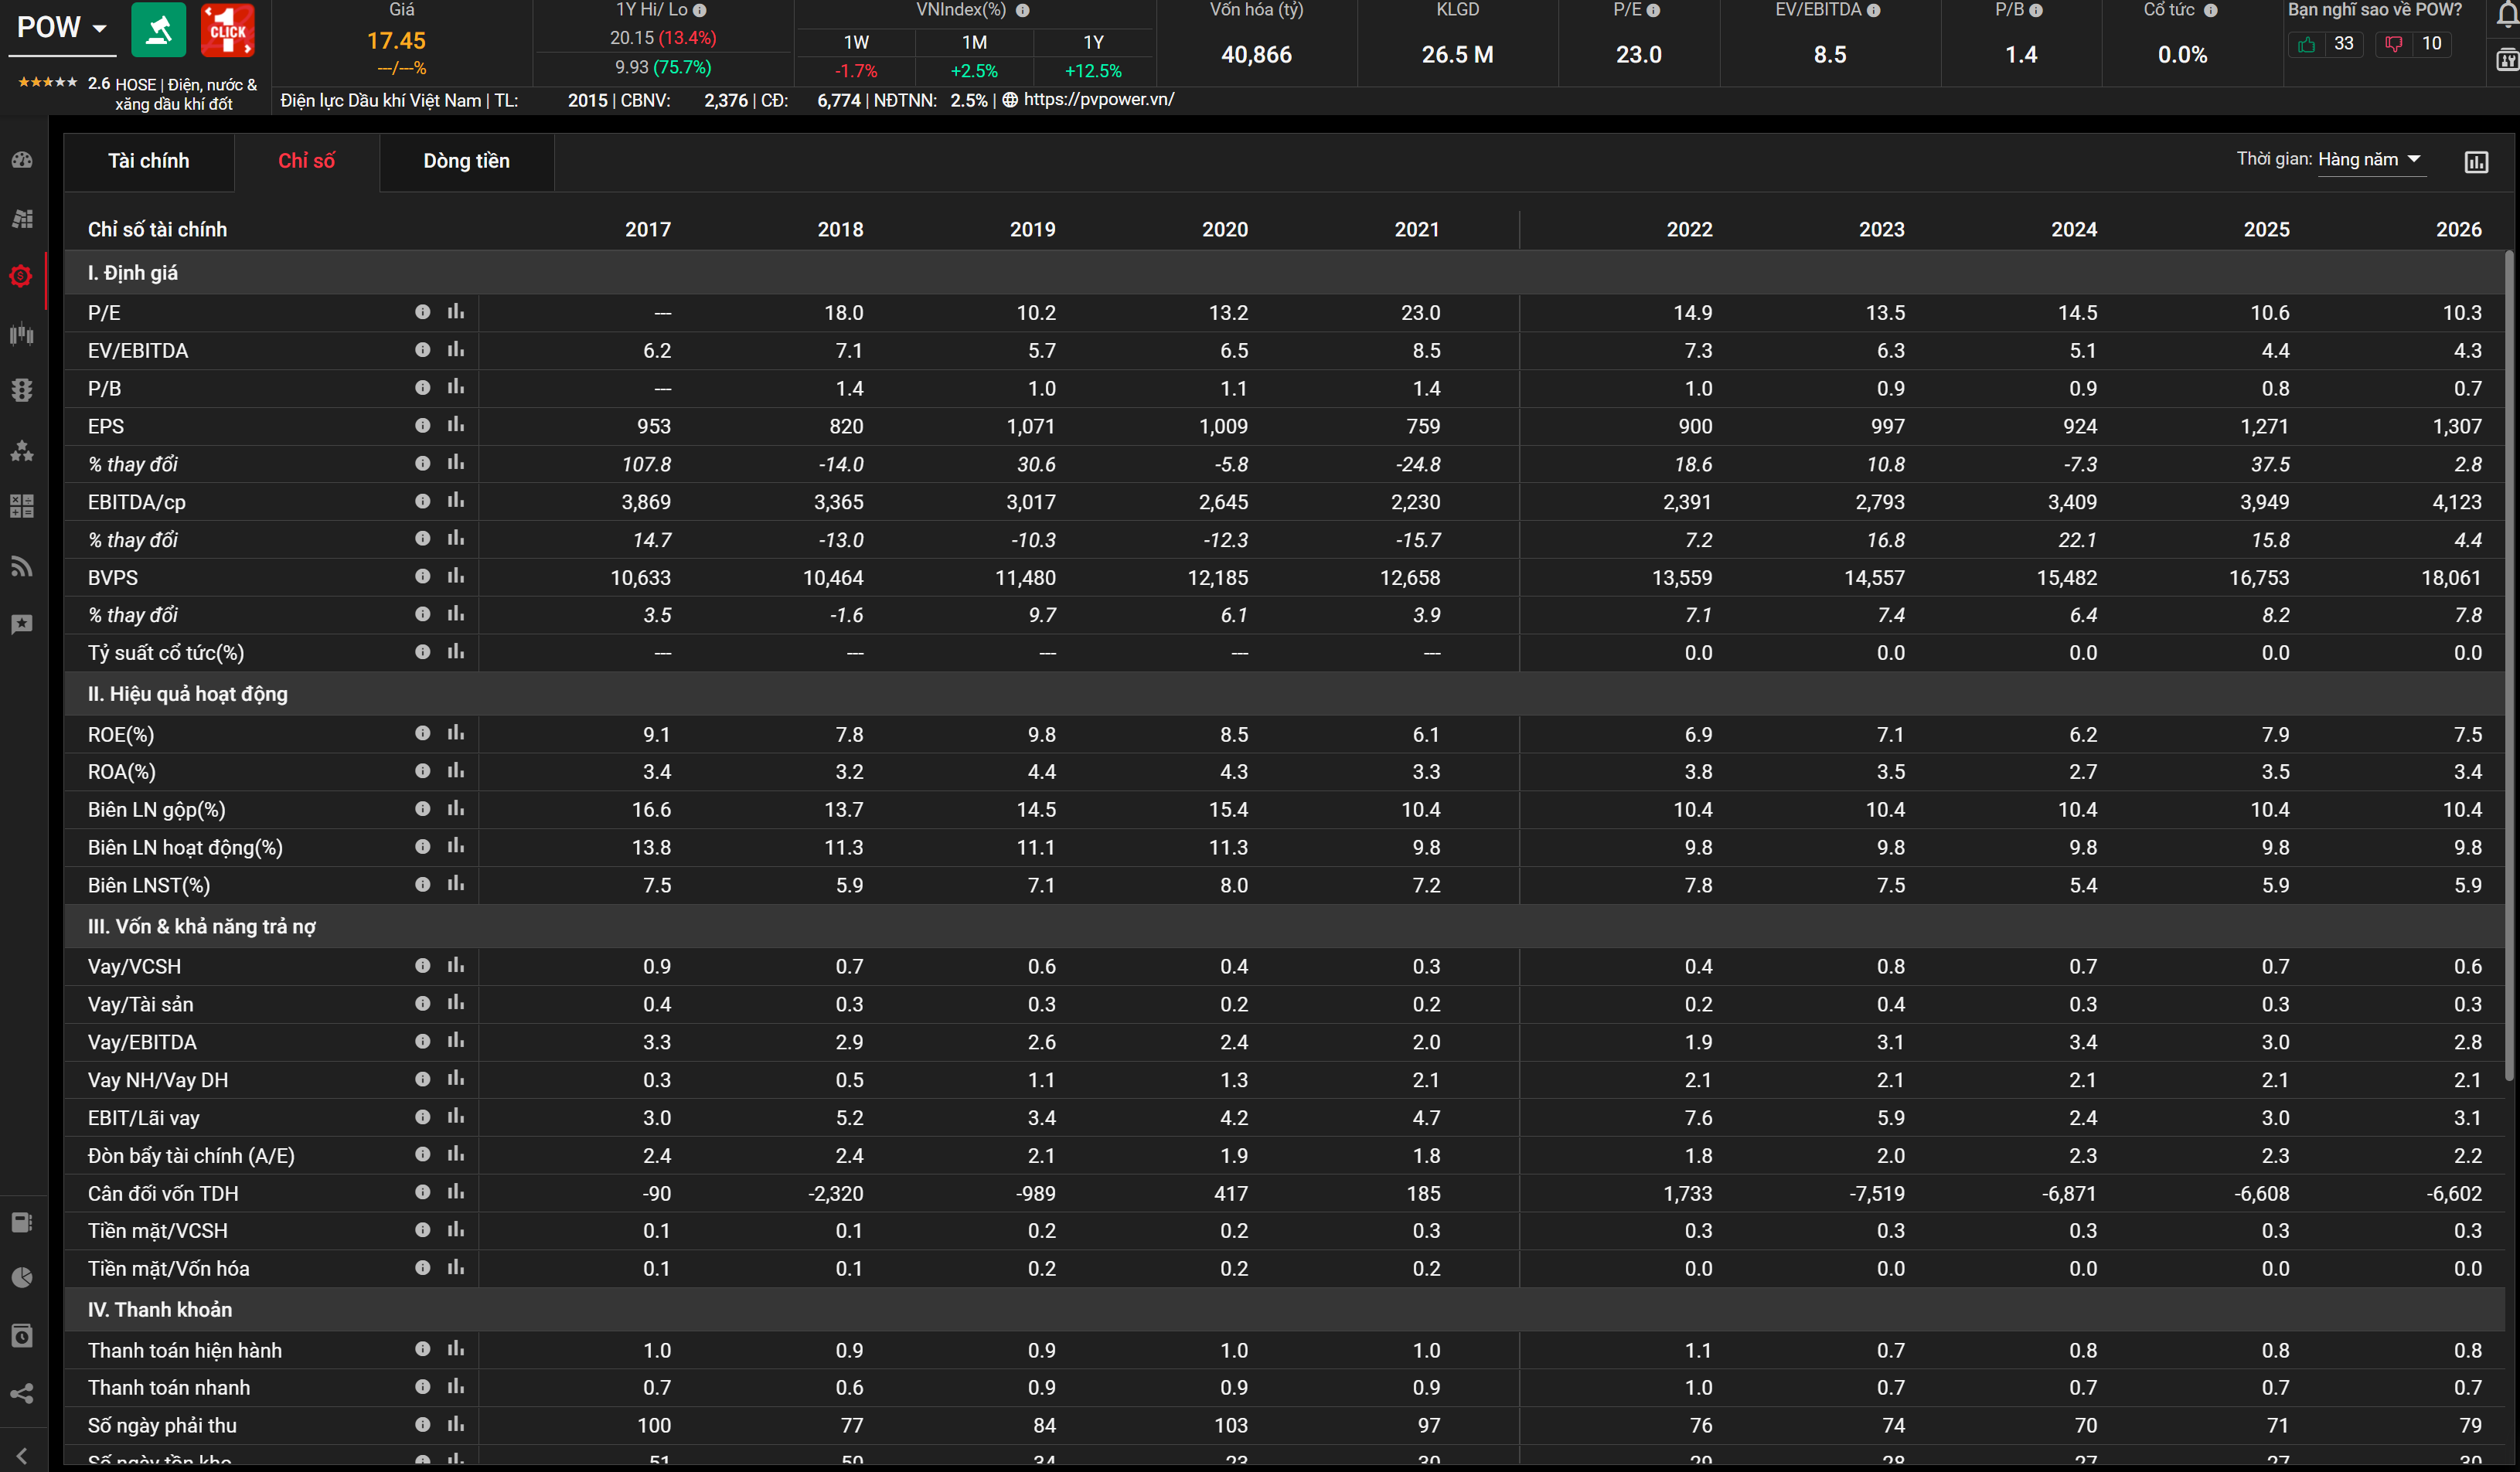The image size is (2520, 1472).
Task: Click the 2021 column header
Action: [x=1417, y=229]
